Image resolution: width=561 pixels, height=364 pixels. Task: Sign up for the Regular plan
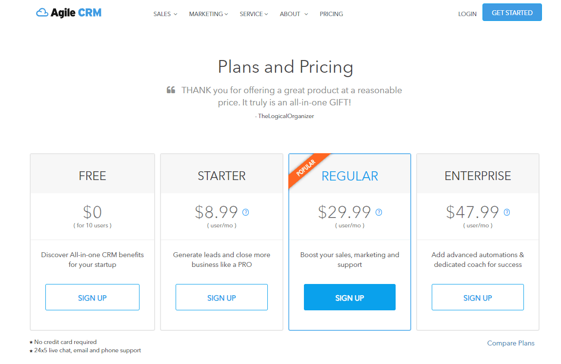point(349,297)
